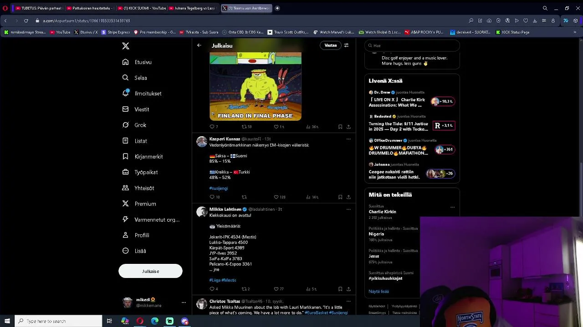Open account menu dots beside mikedi
This screenshot has width=583, height=327.
184,302
